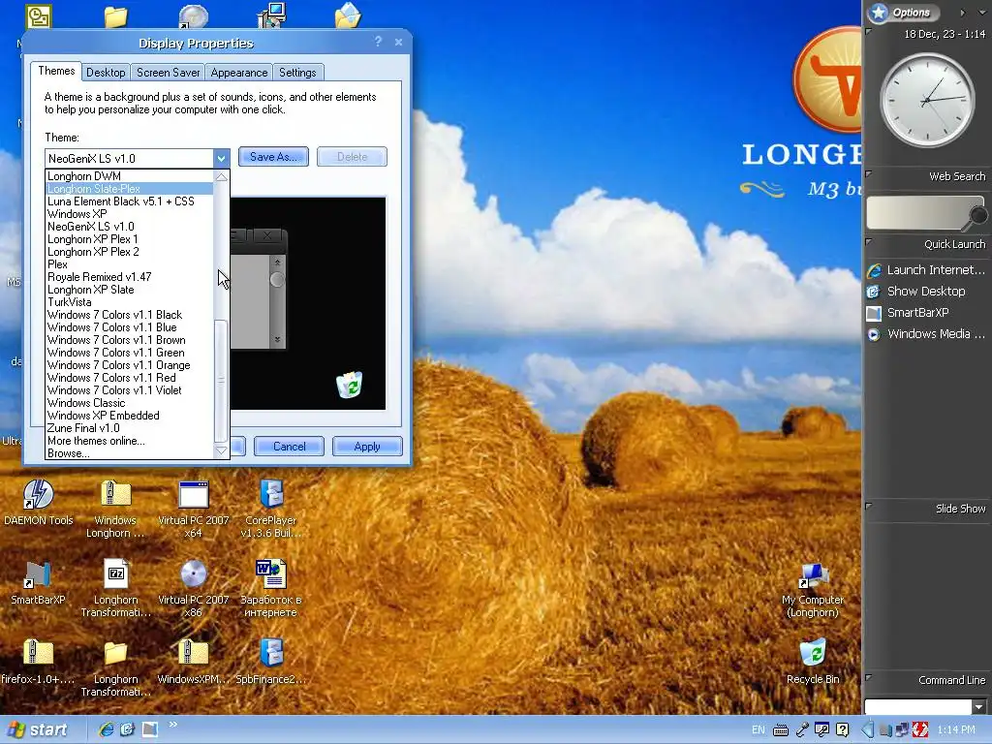Open the start menu button
This screenshot has width=992, height=744.
pyautogui.click(x=38, y=730)
